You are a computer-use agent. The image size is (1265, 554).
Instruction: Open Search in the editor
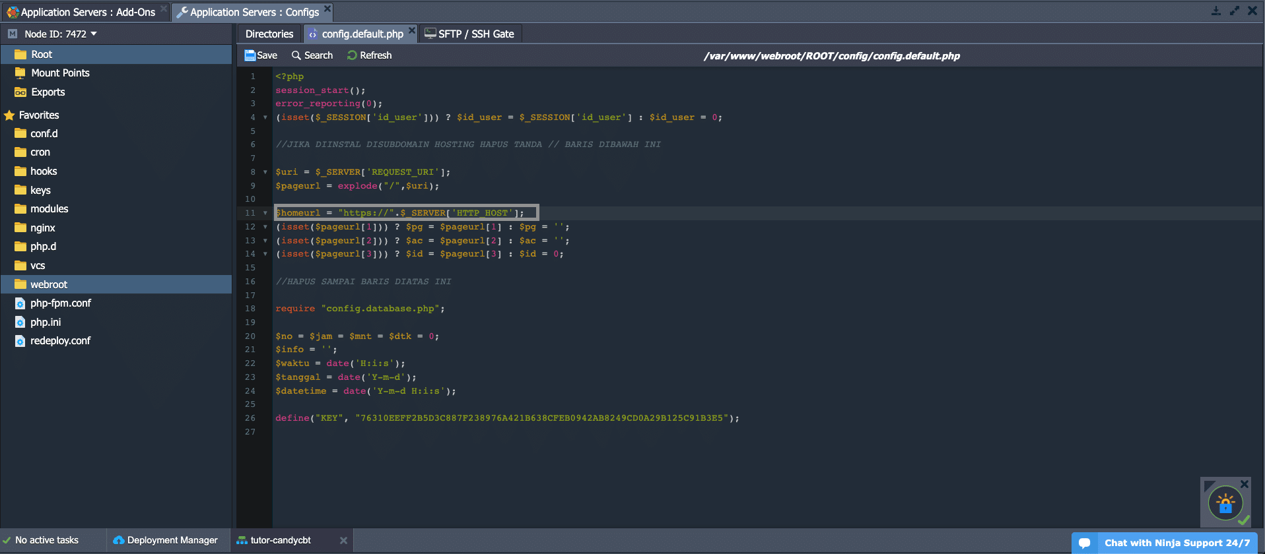pyautogui.click(x=312, y=55)
